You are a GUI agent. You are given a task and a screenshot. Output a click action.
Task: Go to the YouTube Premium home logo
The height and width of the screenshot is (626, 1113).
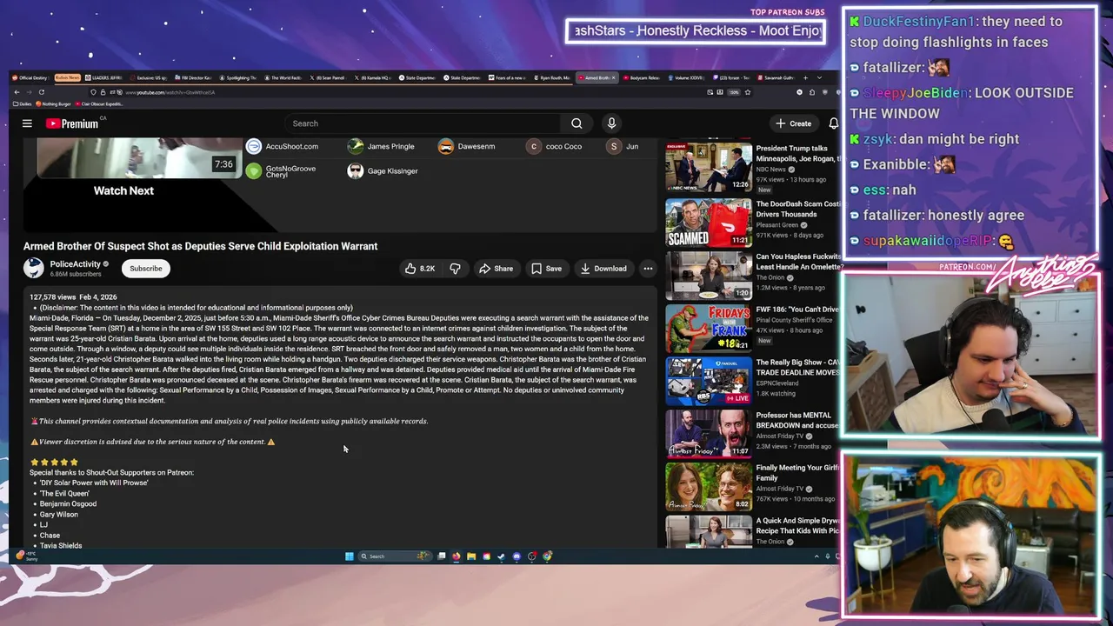(72, 123)
